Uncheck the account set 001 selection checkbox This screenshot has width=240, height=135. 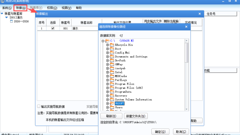coord(53,28)
